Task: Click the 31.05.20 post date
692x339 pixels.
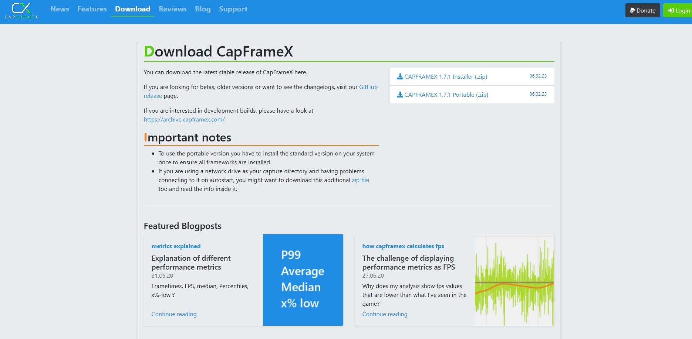Action: pos(162,275)
